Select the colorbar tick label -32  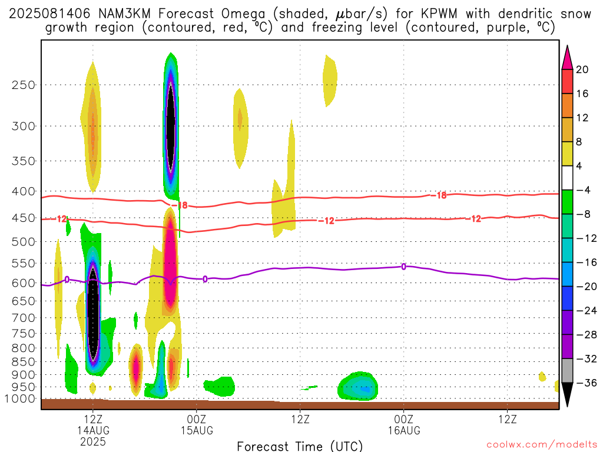point(587,359)
